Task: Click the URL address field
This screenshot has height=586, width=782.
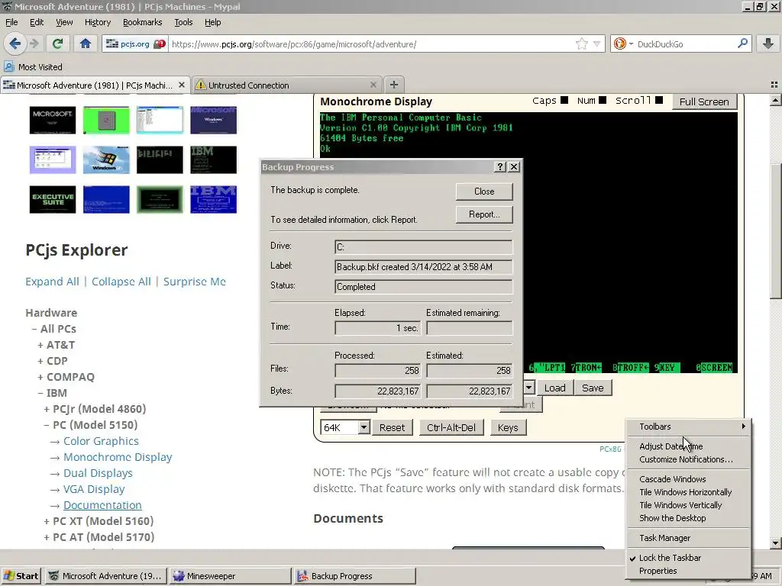Action: point(372,43)
